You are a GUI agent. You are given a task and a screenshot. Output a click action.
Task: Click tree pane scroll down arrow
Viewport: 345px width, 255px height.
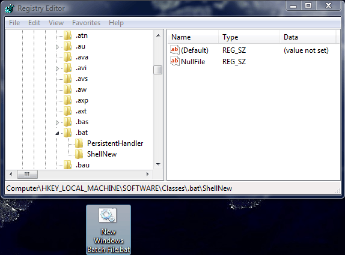pos(158,164)
